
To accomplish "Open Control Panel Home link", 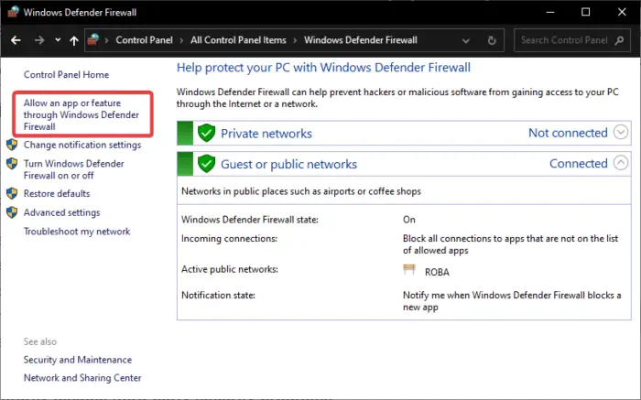I will point(66,74).
